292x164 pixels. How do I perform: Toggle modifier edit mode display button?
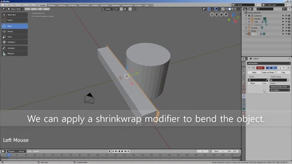coord(275,68)
